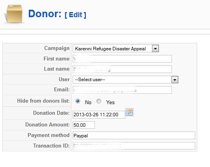210x167 pixels.
Task: Click the Transaction ID input field
Action: coord(134,146)
